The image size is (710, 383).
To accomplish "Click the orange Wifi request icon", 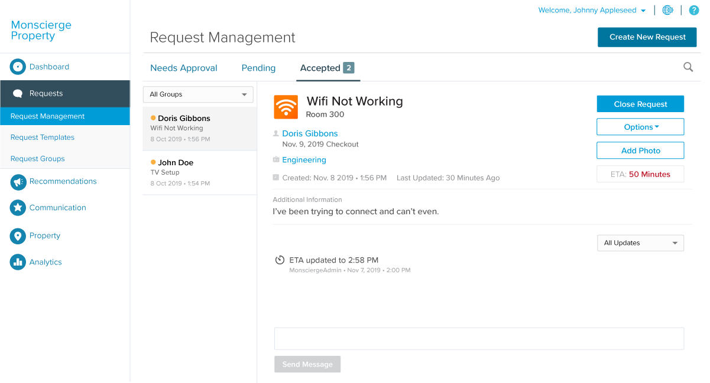I will point(286,107).
